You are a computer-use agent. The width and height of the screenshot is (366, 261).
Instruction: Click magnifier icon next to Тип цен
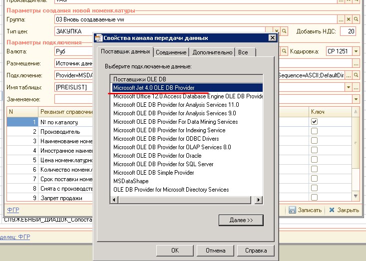pyautogui.click(x=284, y=31)
